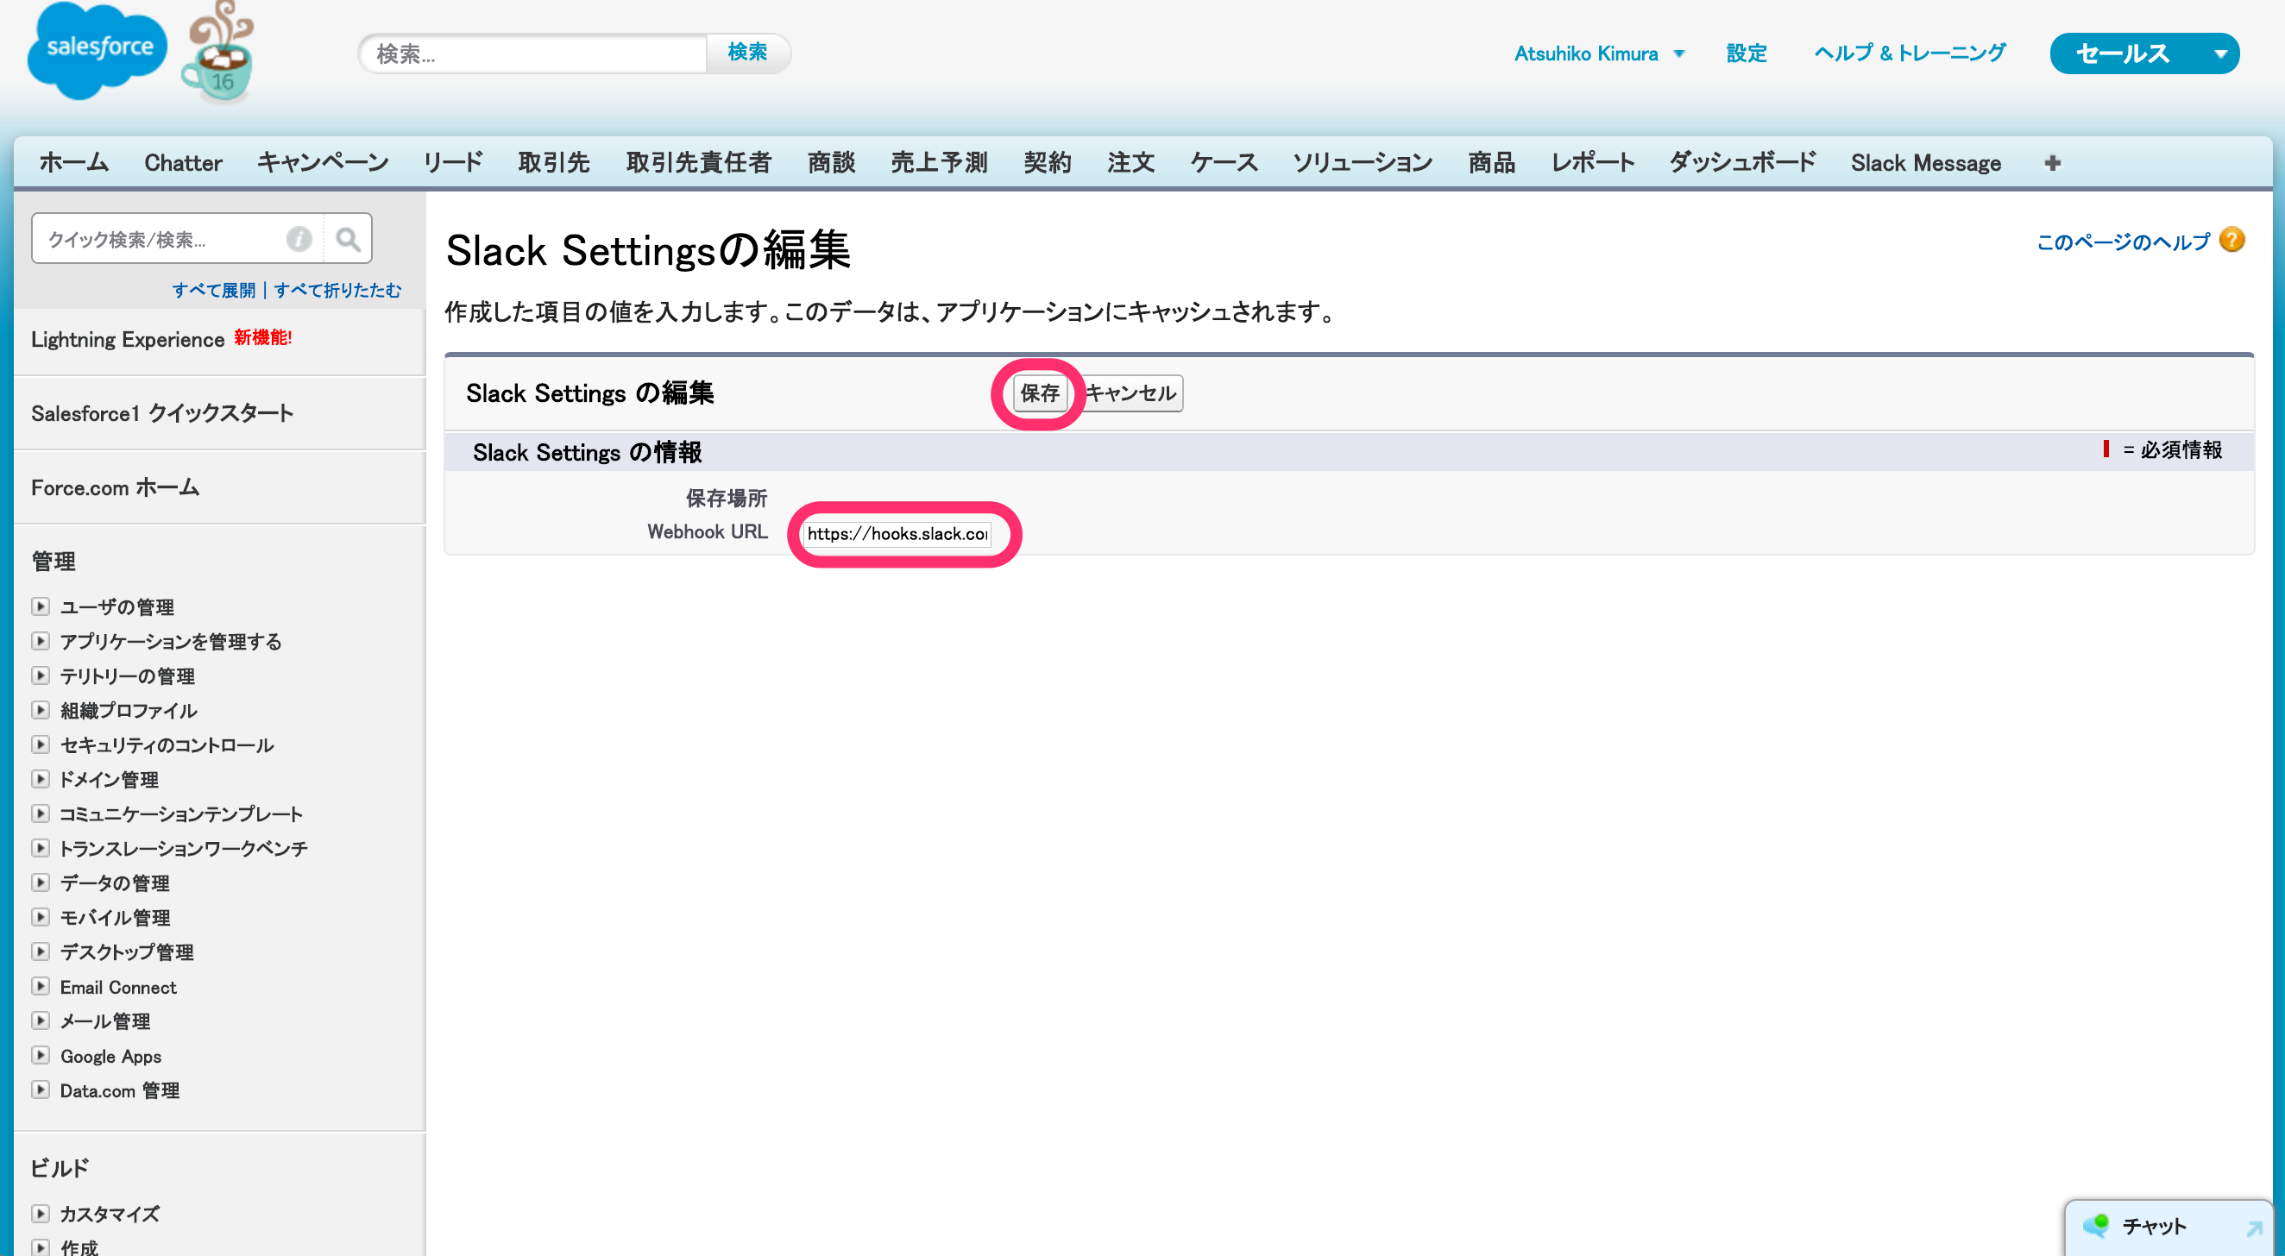This screenshot has width=2285, height=1256.
Task: Click すべて折りたたむ link
Action: coord(338,291)
